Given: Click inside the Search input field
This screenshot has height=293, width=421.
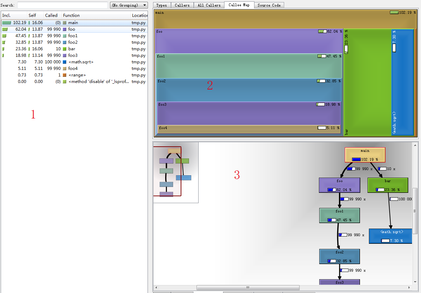Looking at the screenshot, I should click(x=62, y=5).
